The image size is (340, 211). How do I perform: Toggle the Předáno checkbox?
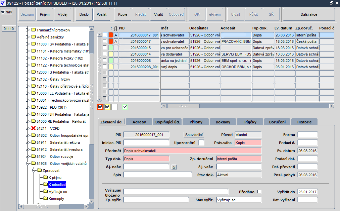[x=259, y=192]
